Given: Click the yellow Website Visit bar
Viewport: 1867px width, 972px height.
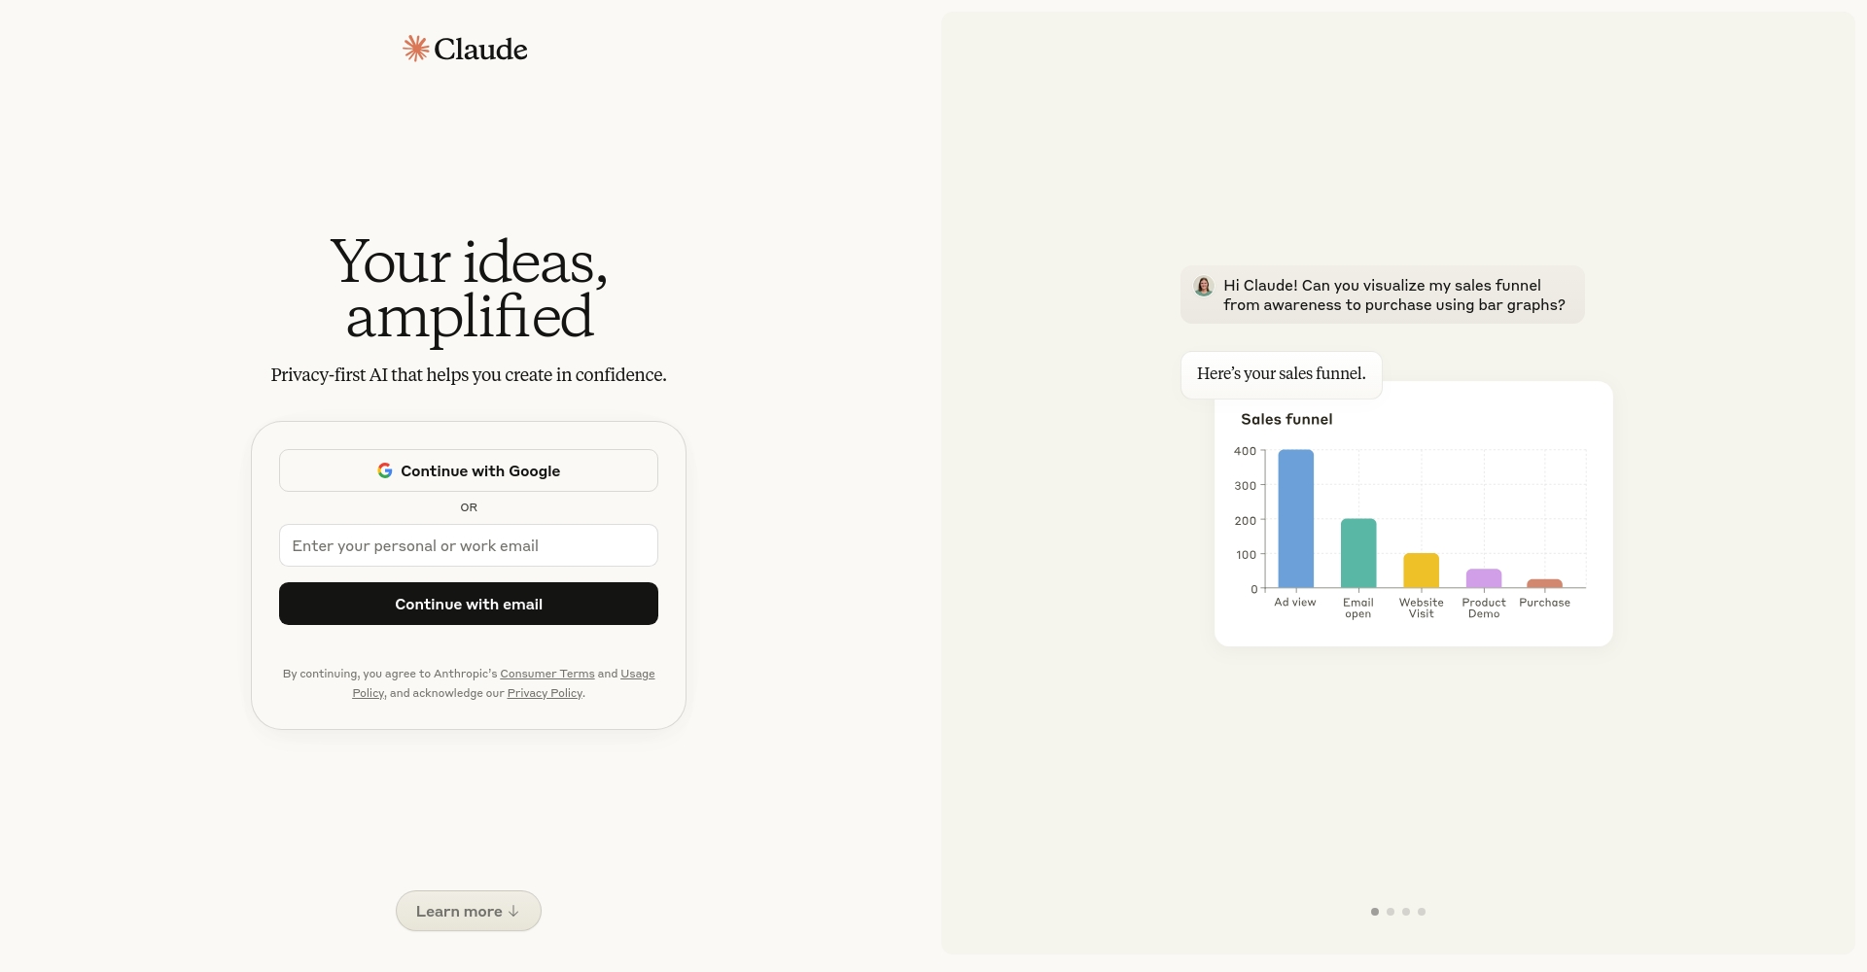Looking at the screenshot, I should (x=1421, y=571).
